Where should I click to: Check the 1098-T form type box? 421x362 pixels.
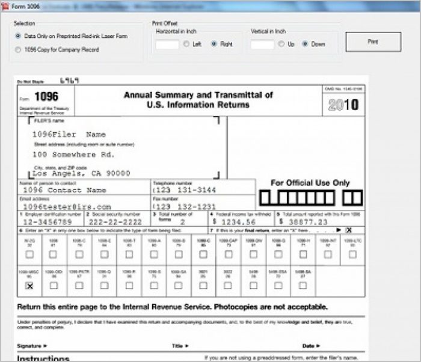point(129,254)
